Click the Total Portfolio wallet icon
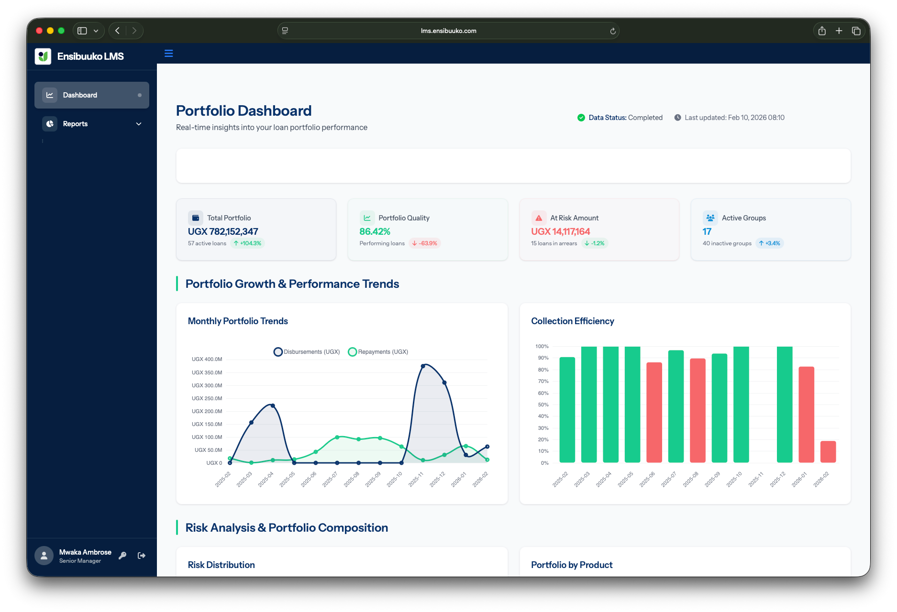 click(x=196, y=218)
